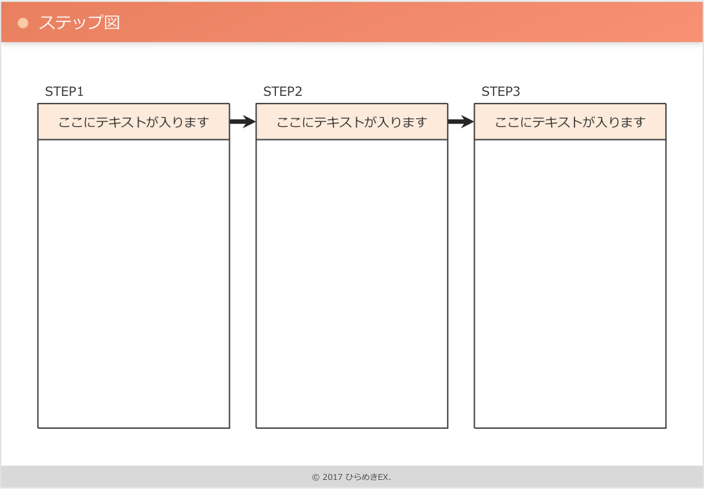Click the blank white margin right of the STEP3 box
Screen dimensions: 704x489
click(684, 259)
